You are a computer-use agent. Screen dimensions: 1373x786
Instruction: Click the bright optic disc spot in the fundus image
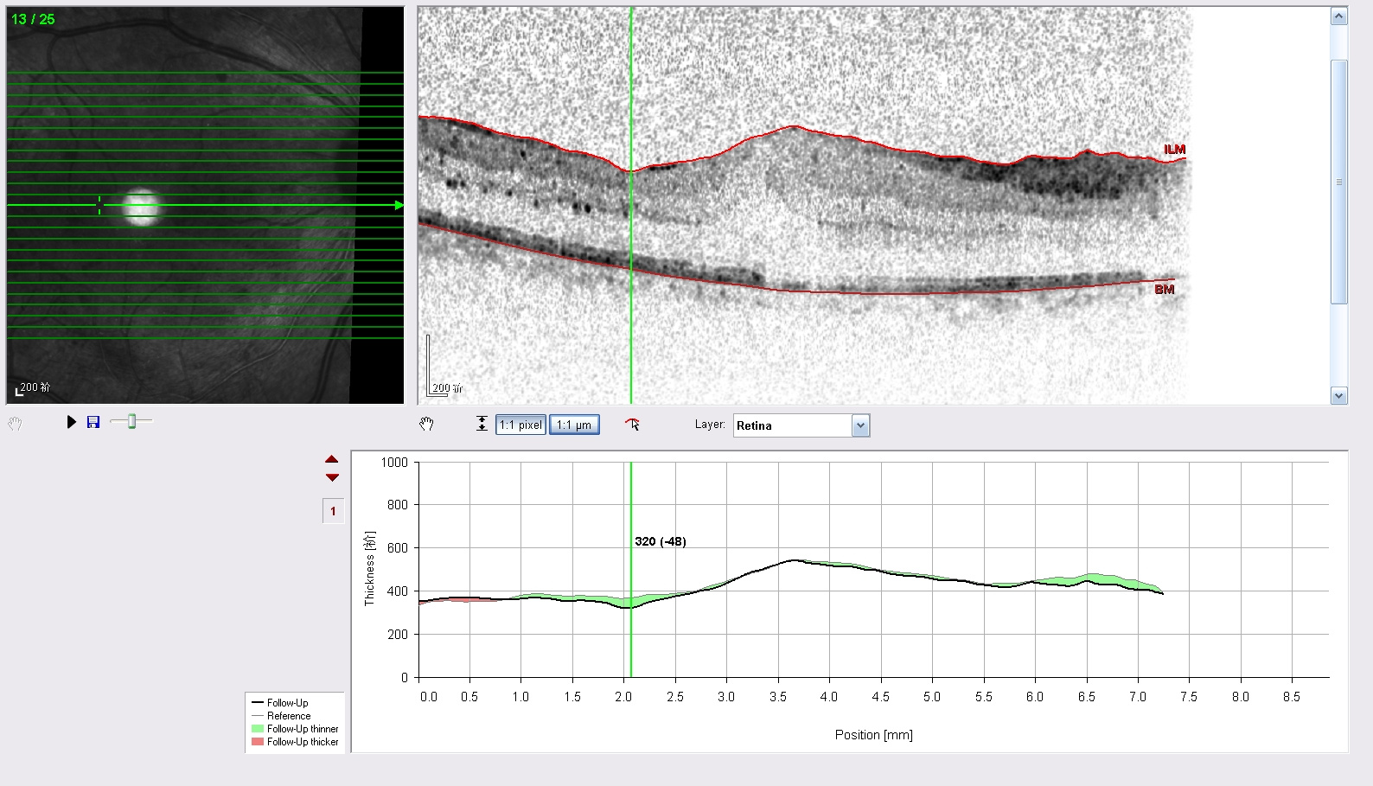coord(141,208)
